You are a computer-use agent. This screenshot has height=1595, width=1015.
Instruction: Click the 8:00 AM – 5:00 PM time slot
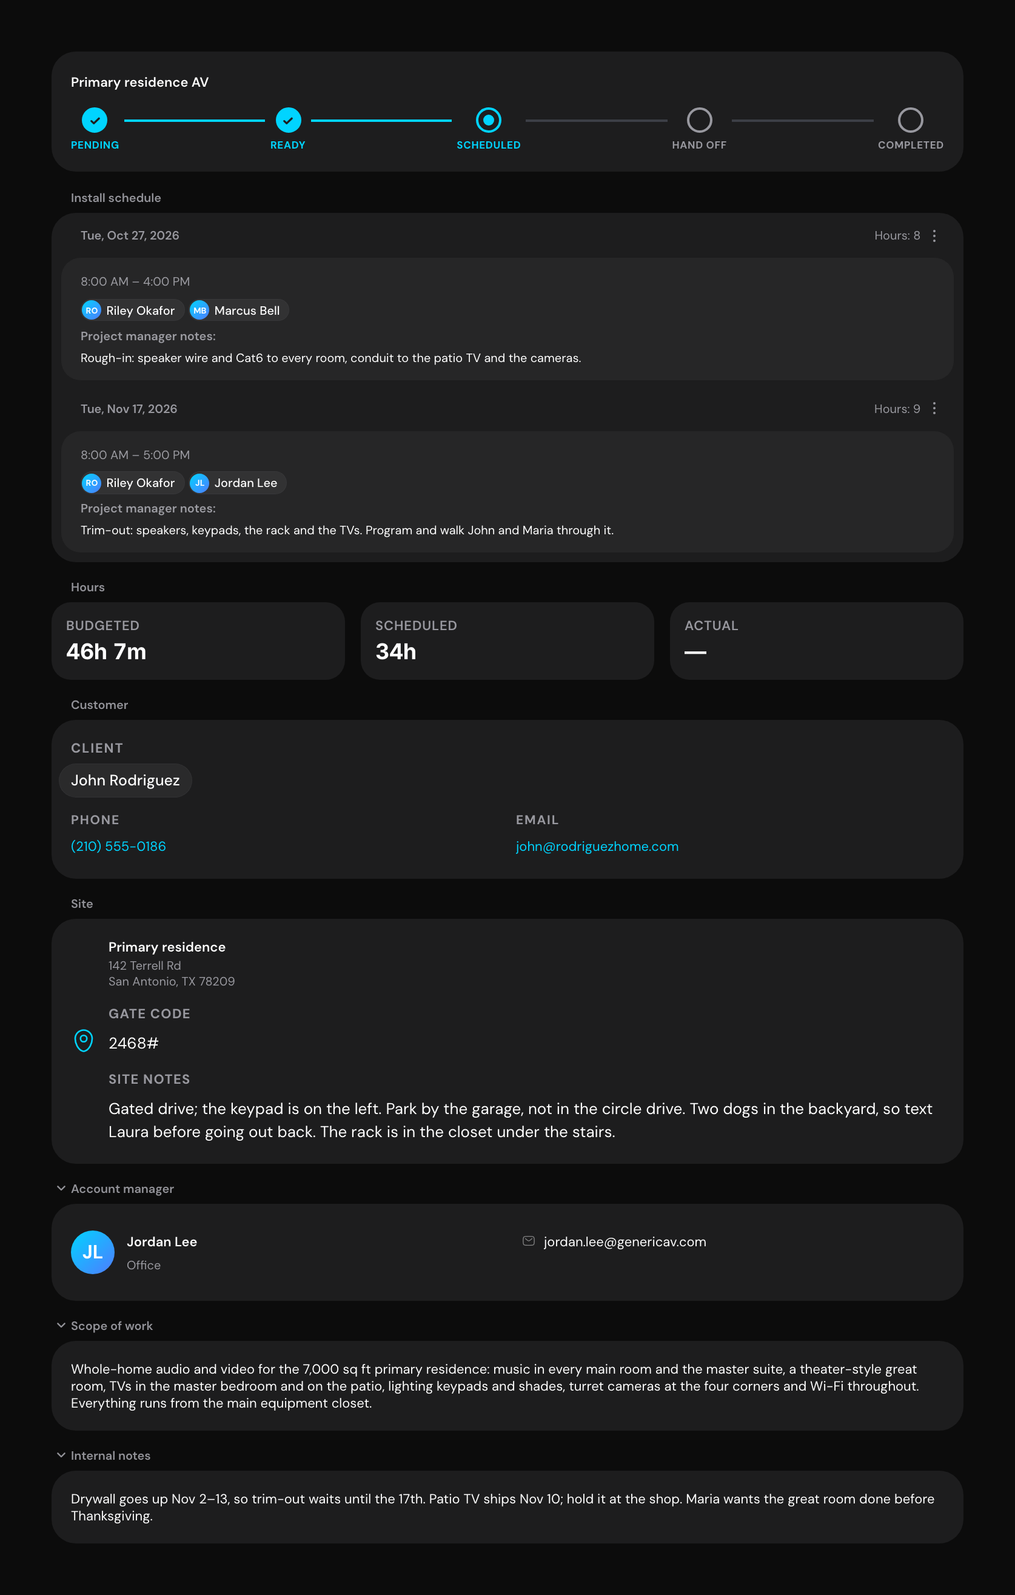click(x=135, y=455)
